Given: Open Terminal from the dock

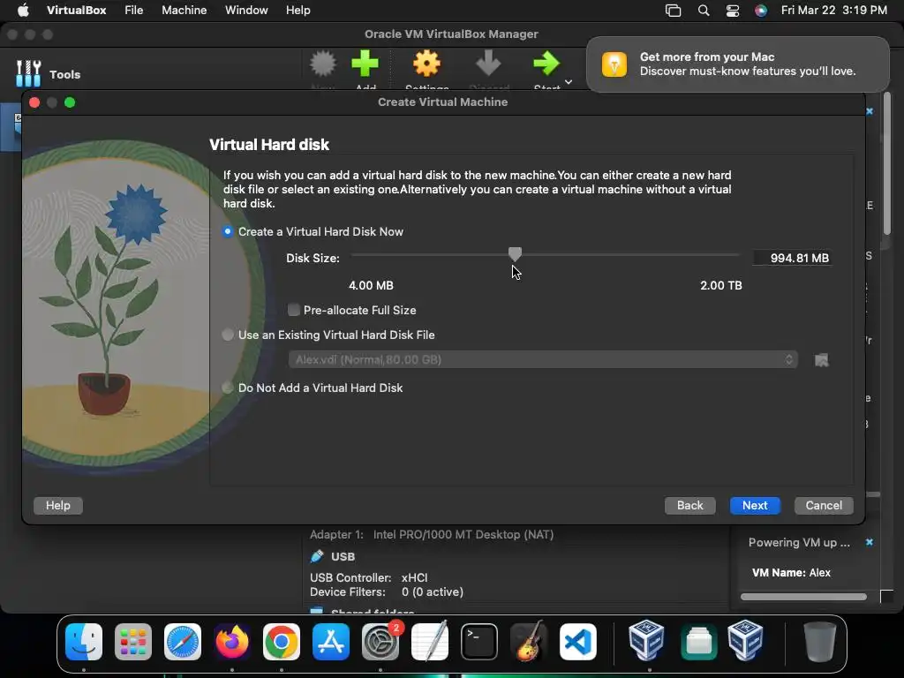Looking at the screenshot, I should 479,642.
